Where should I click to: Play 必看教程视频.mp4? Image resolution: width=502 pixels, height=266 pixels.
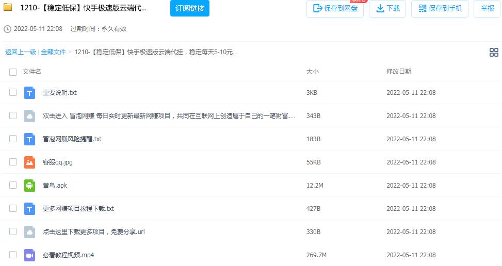[68, 255]
